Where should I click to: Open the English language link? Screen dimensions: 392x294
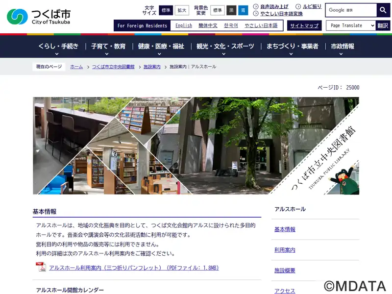[184, 25]
